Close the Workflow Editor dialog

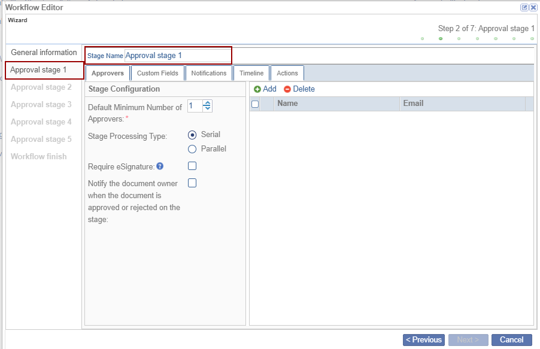533,8
